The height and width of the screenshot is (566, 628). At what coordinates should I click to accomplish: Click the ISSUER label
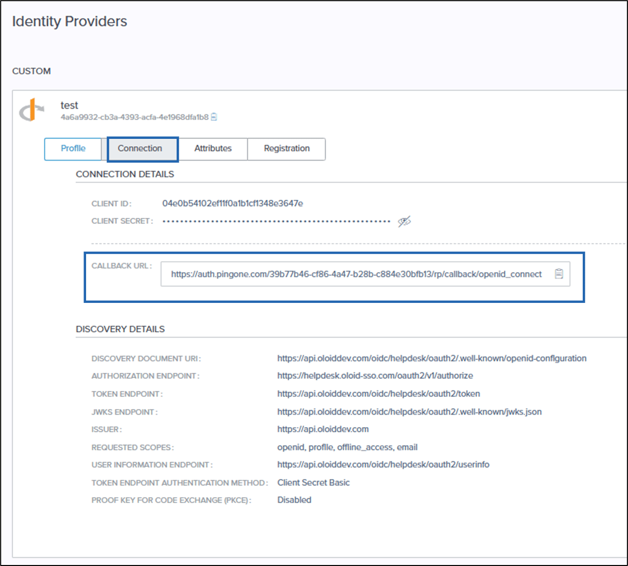pos(106,430)
